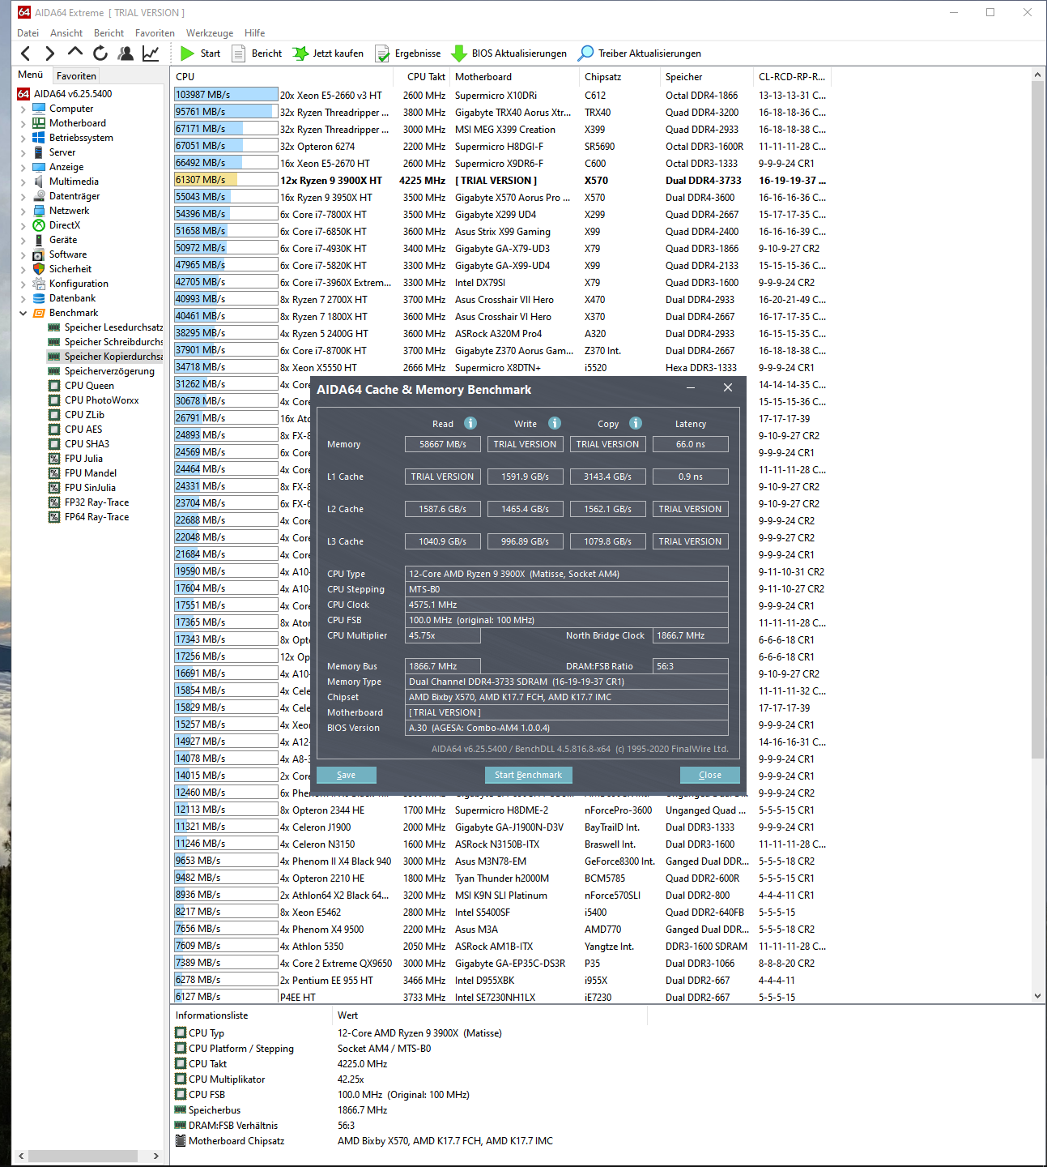Screen dimensions: 1047x1167
Task: Open the graph chart icon in toolbar
Action: (151, 53)
